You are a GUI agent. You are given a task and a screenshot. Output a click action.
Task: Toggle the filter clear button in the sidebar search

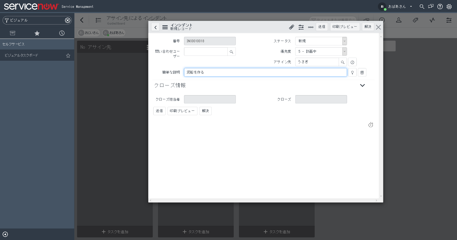pyautogui.click(x=68, y=20)
